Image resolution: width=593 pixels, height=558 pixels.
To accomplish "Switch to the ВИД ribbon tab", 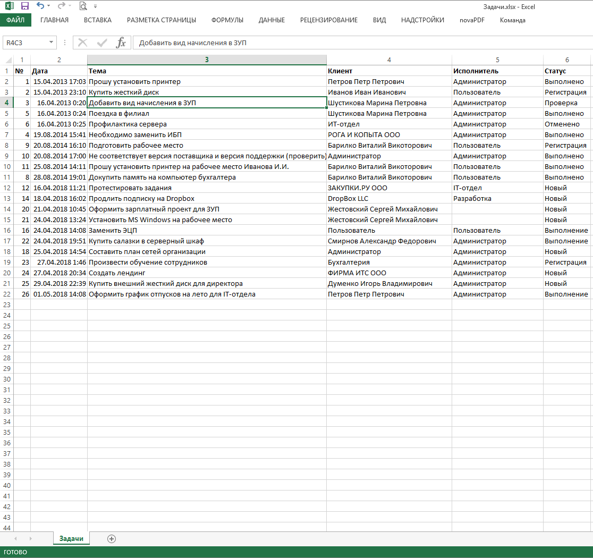I will pyautogui.click(x=379, y=20).
